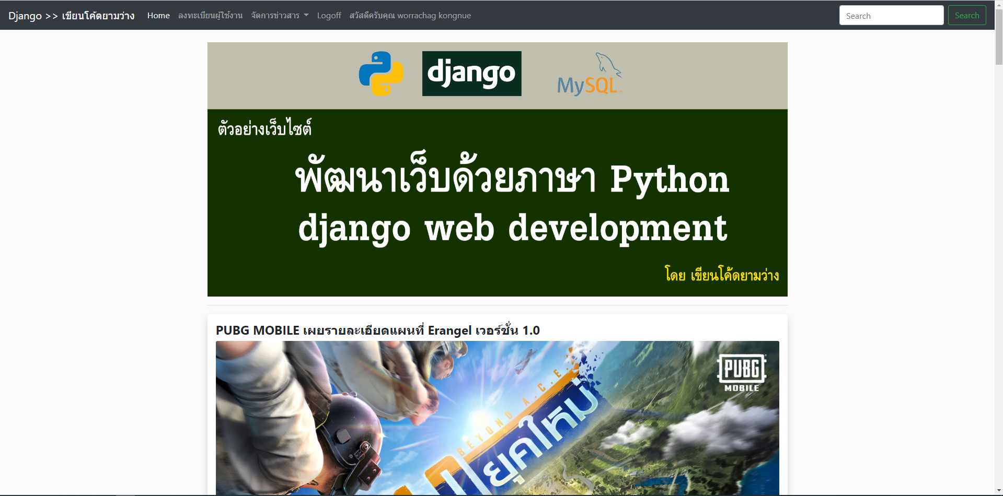Click the vertical scrollbar thumb
The width and height of the screenshot is (1003, 496).
(999, 37)
